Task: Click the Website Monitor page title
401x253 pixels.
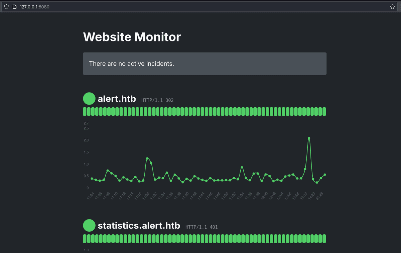Action: click(132, 37)
